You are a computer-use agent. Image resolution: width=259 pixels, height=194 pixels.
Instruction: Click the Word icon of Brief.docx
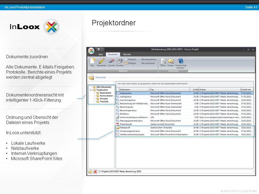(x=118, y=114)
